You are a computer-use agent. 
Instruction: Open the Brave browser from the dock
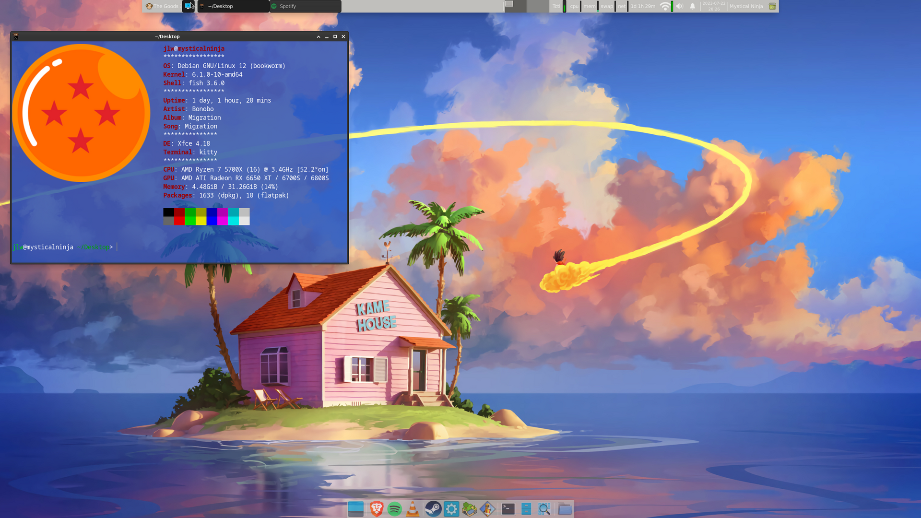(x=377, y=509)
